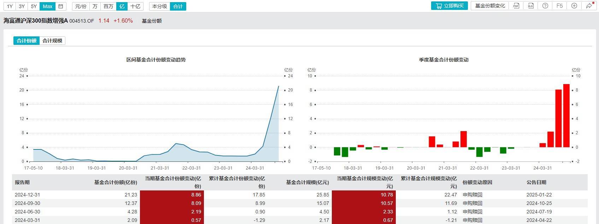Change unit to 元/份
The image size is (599, 224).
[x=81, y=6]
